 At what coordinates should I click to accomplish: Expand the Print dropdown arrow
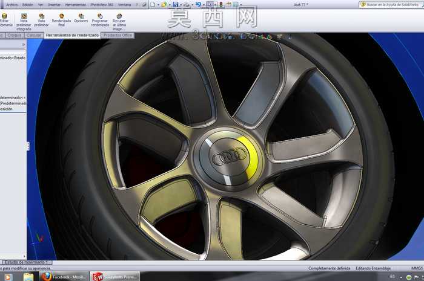[192, 5]
